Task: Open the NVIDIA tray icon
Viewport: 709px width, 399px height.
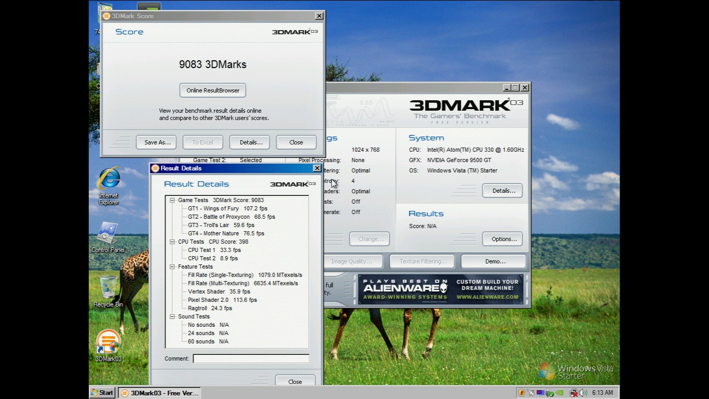Action: [x=560, y=392]
